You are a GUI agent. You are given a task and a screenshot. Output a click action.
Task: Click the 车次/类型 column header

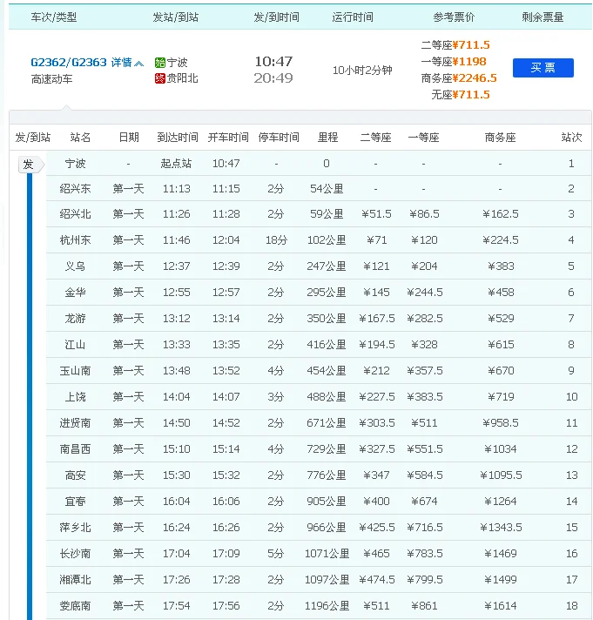54,17
